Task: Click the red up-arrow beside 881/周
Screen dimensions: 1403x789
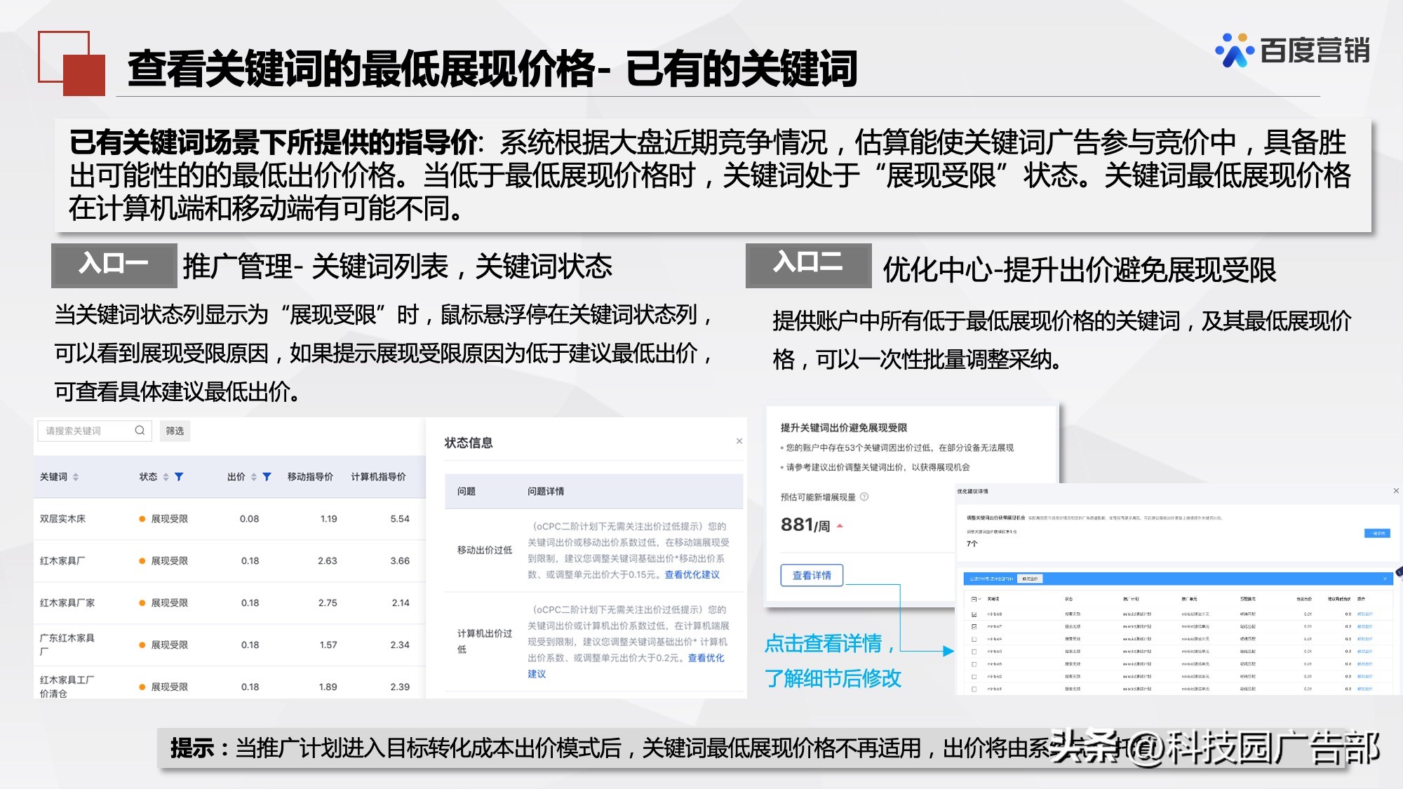Action: tap(840, 525)
